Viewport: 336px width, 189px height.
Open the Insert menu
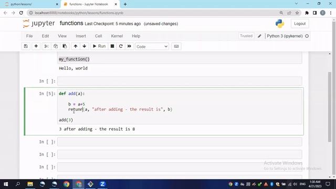[81, 36]
